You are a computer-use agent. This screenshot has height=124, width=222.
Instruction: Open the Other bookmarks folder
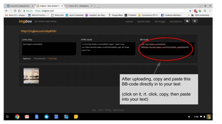[x=200, y=15]
